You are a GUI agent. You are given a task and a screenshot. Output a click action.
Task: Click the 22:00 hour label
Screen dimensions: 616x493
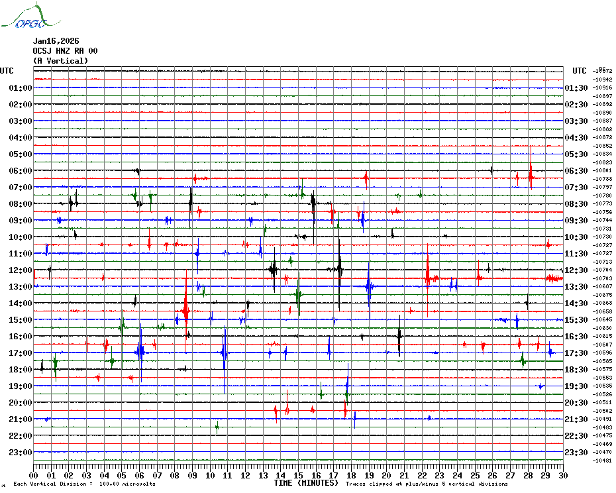[21, 435]
